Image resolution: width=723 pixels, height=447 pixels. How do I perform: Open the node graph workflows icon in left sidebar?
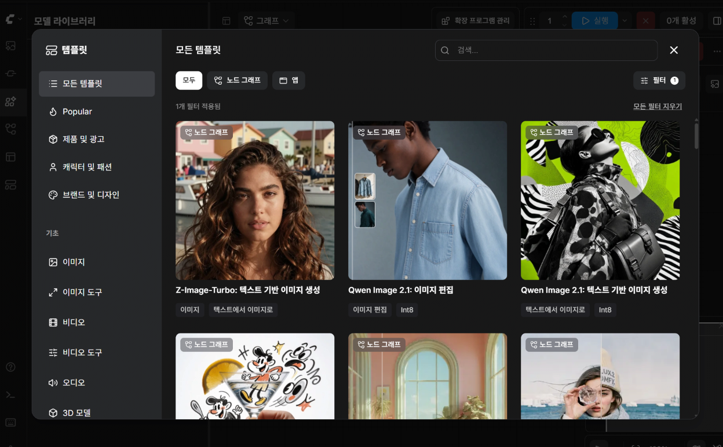click(10, 129)
